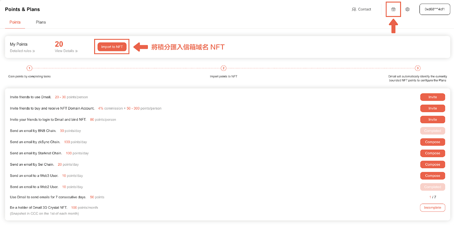The height and width of the screenshot is (225, 454).
Task: Click 'Snapshot in CCC' note text
Action: (x=44, y=213)
